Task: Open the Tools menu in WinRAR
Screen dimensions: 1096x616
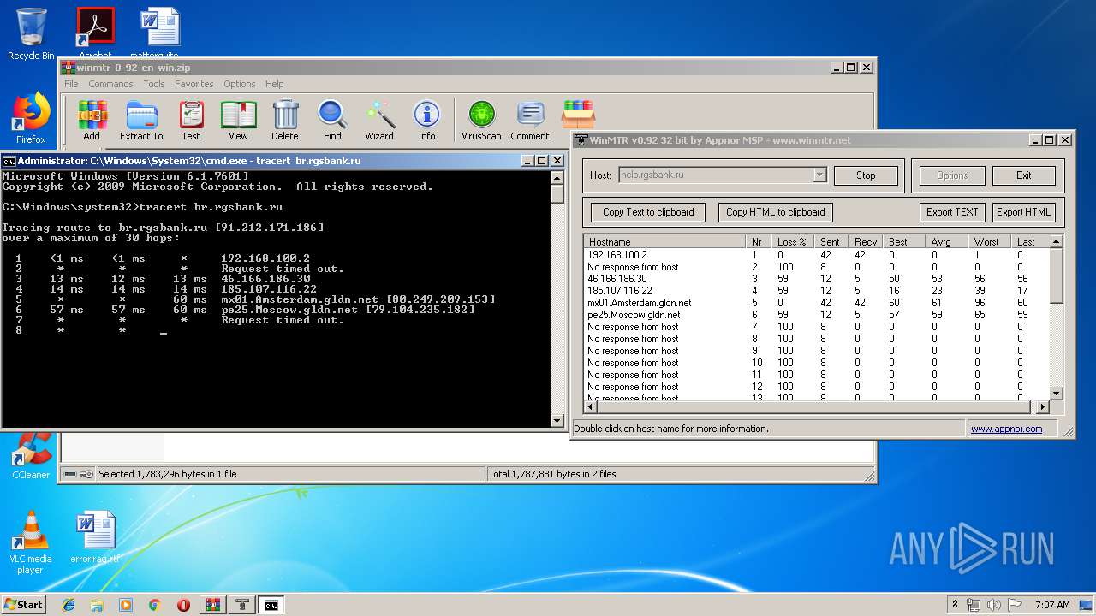Action: (x=154, y=84)
